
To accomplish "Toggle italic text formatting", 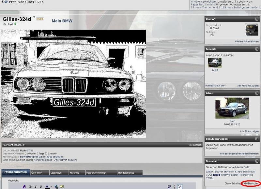I will click(35, 187).
